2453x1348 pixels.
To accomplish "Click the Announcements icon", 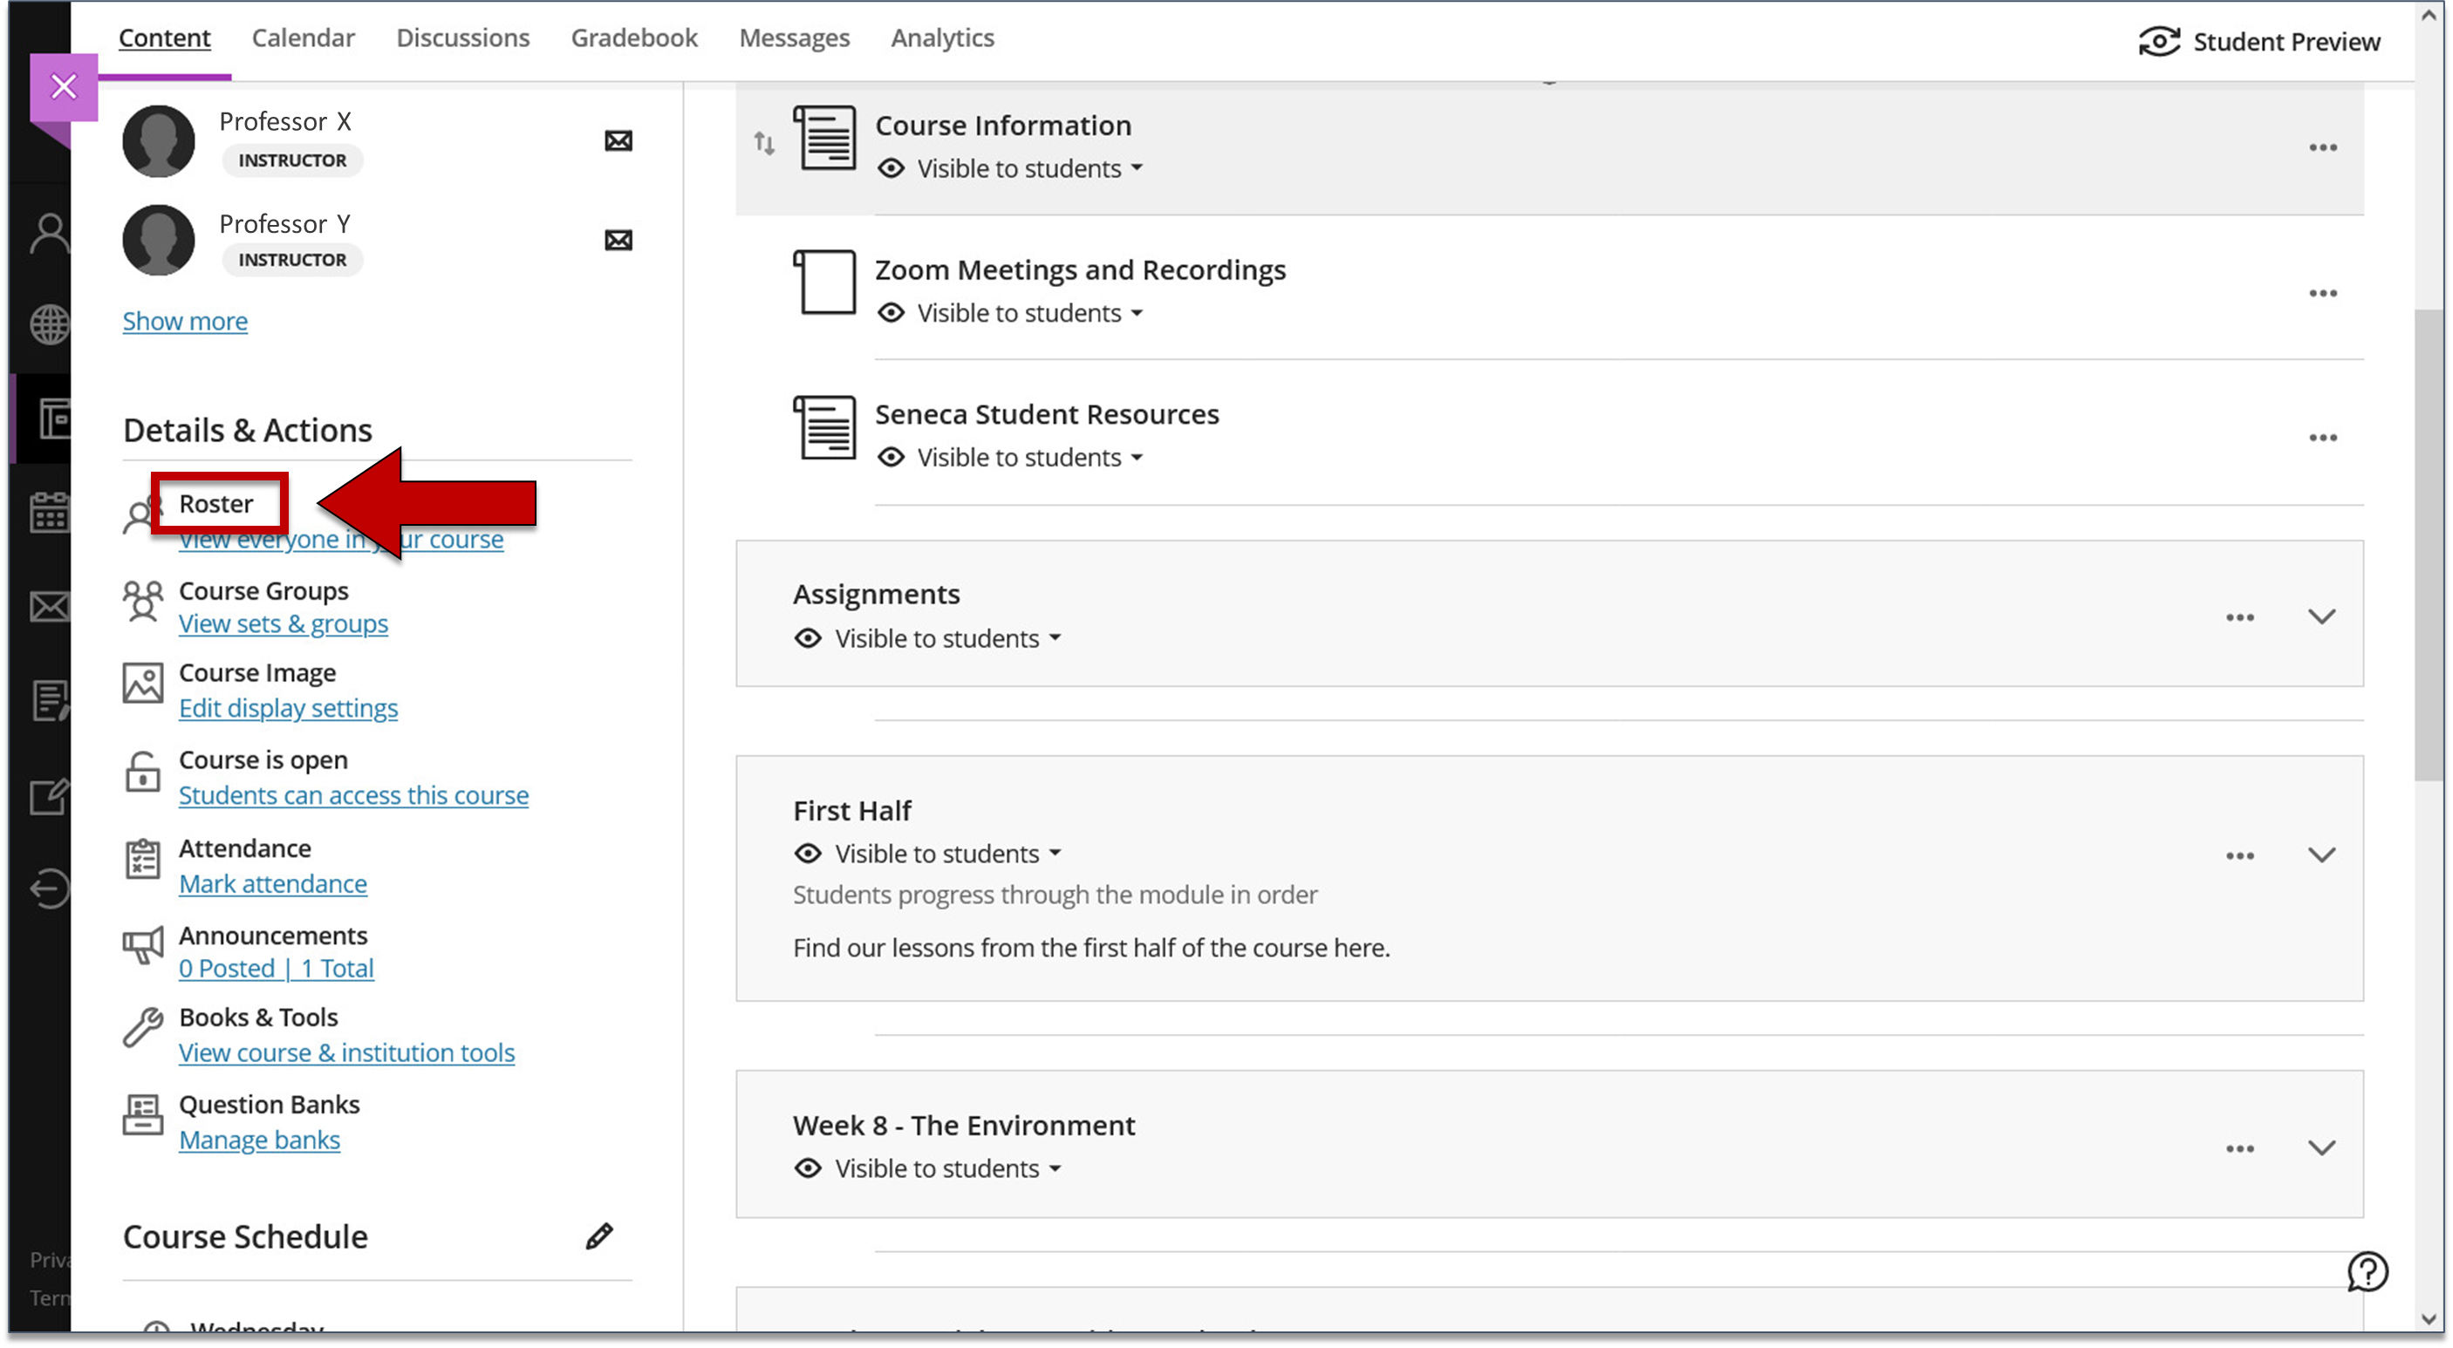I will (x=141, y=944).
